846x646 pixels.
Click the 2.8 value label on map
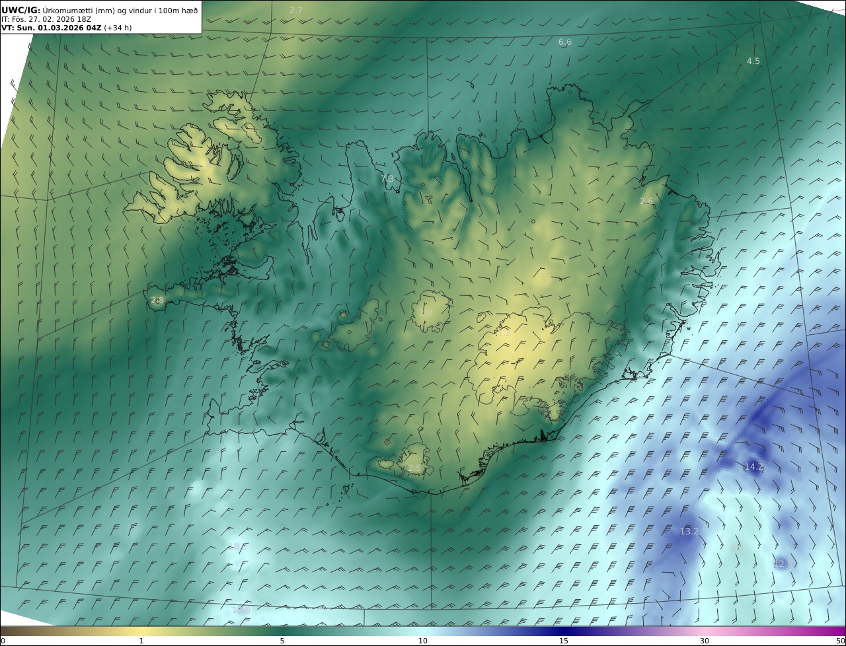157,301
